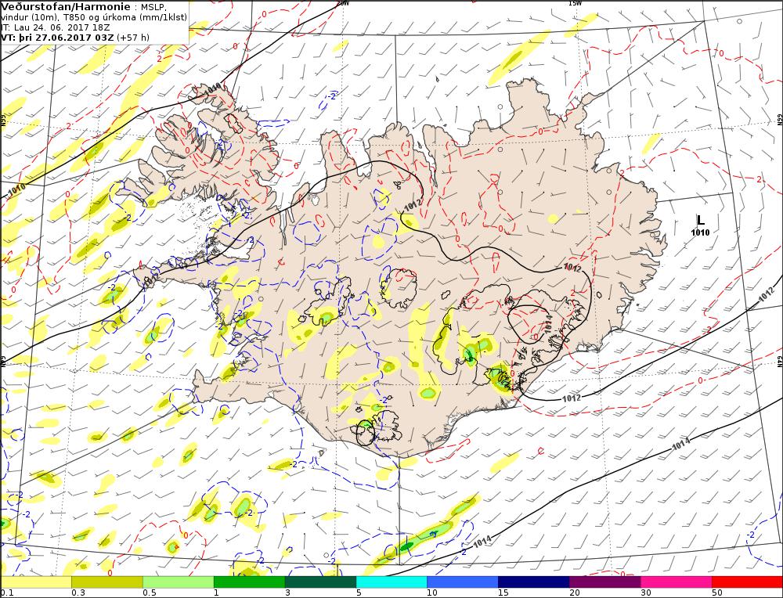Click the 15W longitude label

574,3
